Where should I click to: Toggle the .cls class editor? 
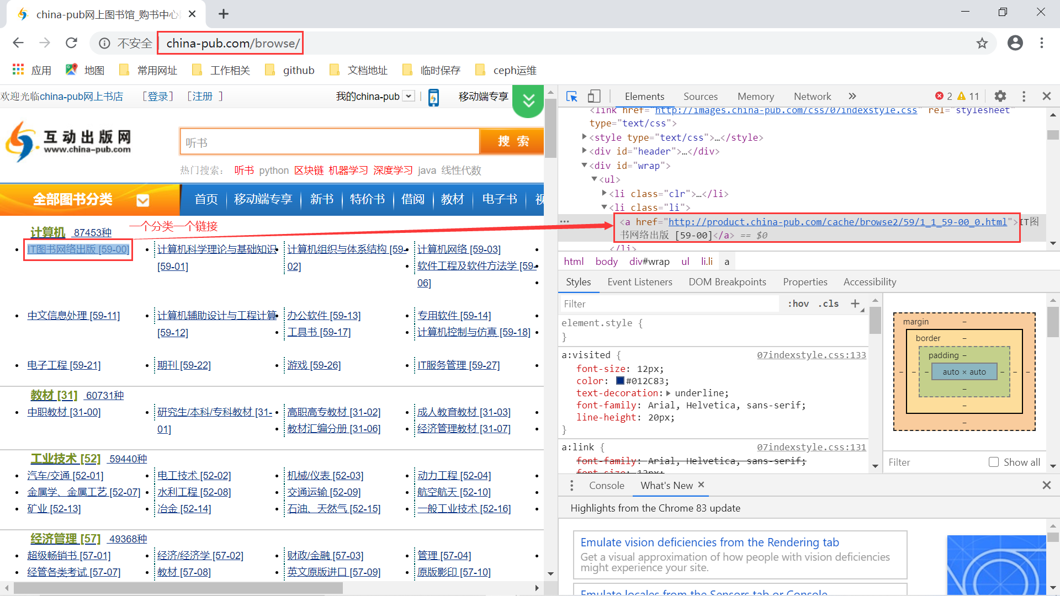pos(828,304)
